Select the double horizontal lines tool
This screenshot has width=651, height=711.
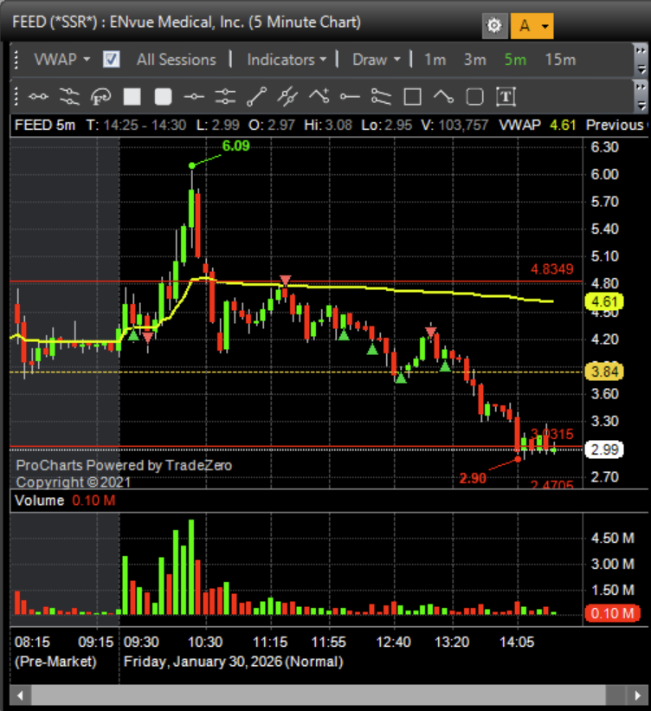(x=225, y=97)
